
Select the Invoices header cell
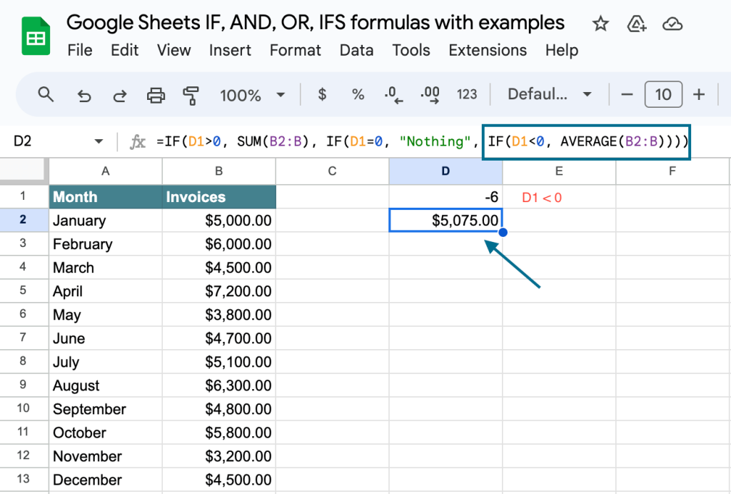tap(219, 196)
